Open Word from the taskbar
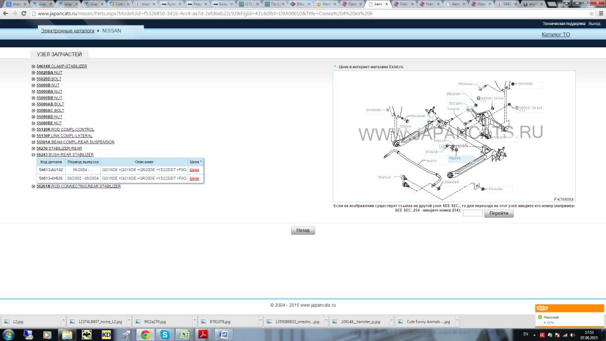Viewport: 606px width, 341px height. [223, 335]
